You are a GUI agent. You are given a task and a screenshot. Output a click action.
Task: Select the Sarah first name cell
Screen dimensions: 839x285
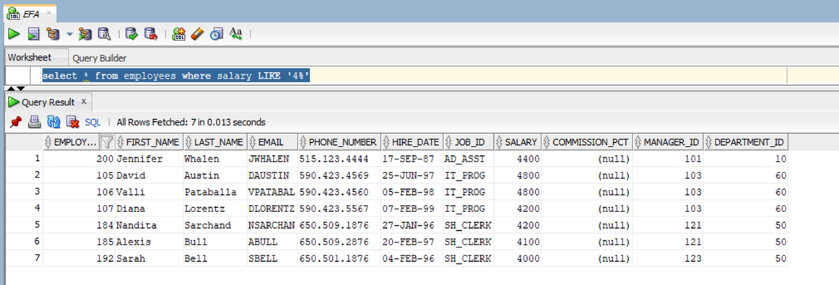tap(149, 258)
